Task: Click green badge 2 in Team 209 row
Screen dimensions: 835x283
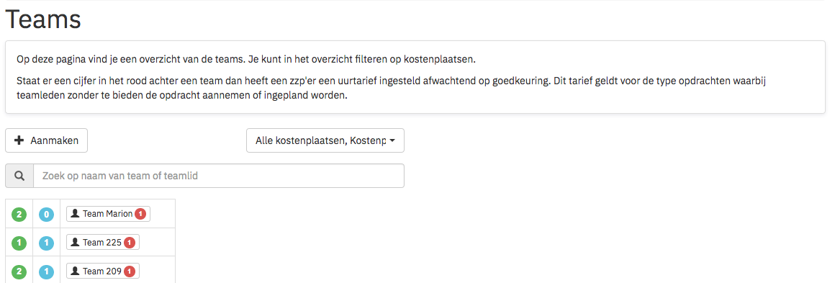Action: tap(19, 271)
